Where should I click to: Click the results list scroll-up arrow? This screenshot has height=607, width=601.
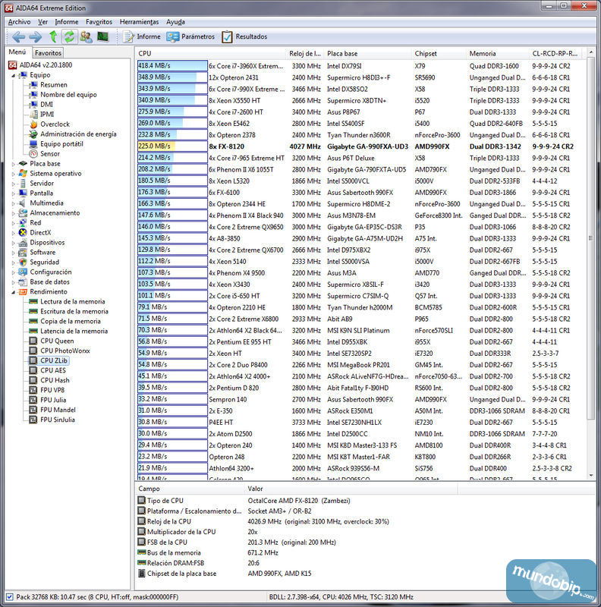point(591,52)
